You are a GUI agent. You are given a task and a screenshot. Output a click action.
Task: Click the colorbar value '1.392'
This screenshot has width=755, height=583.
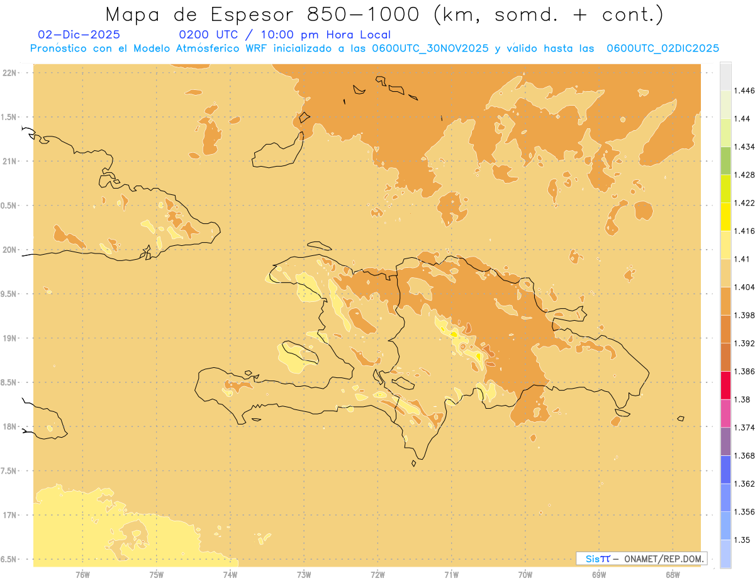745,343
